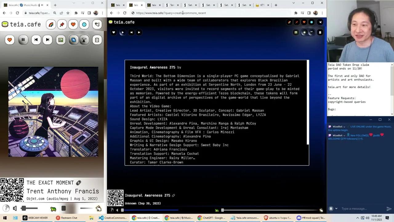Toggle the dark tower icon button in left toolbar
This screenshot has height=222, width=394.
click(x=84, y=40)
